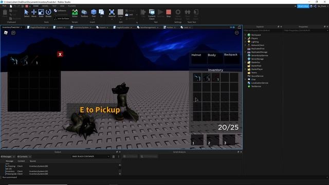Open the Toolbox panel

point(84,13)
